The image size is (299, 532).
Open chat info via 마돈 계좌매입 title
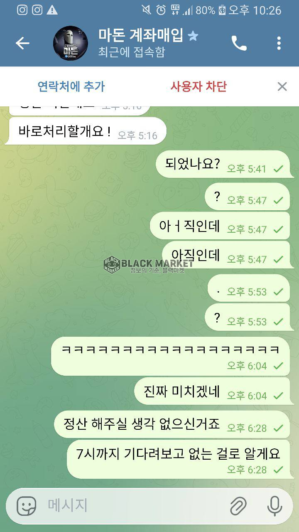141,36
